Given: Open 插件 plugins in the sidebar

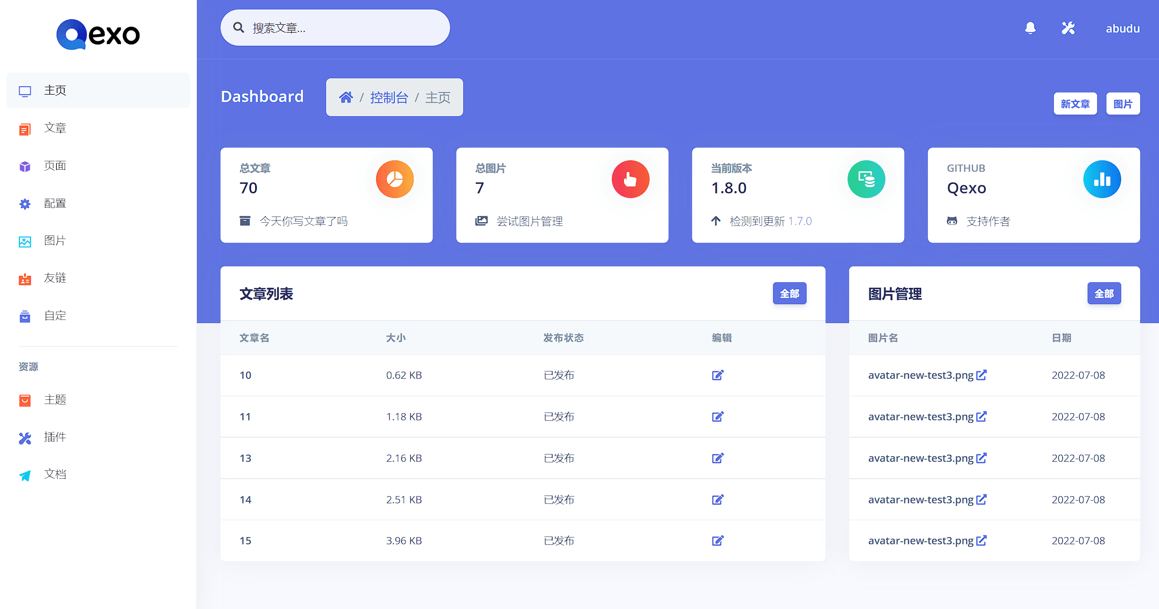Looking at the screenshot, I should click(55, 437).
